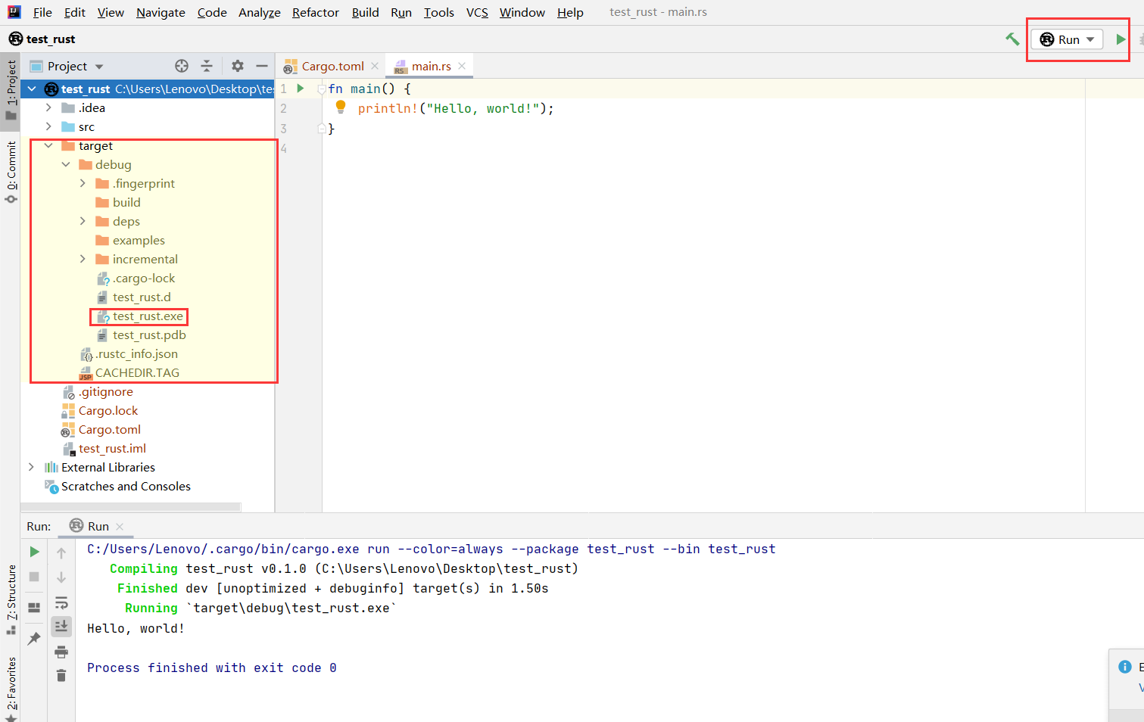Viewport: 1144px width, 722px height.
Task: Pin the Run tab
Action: (34, 639)
